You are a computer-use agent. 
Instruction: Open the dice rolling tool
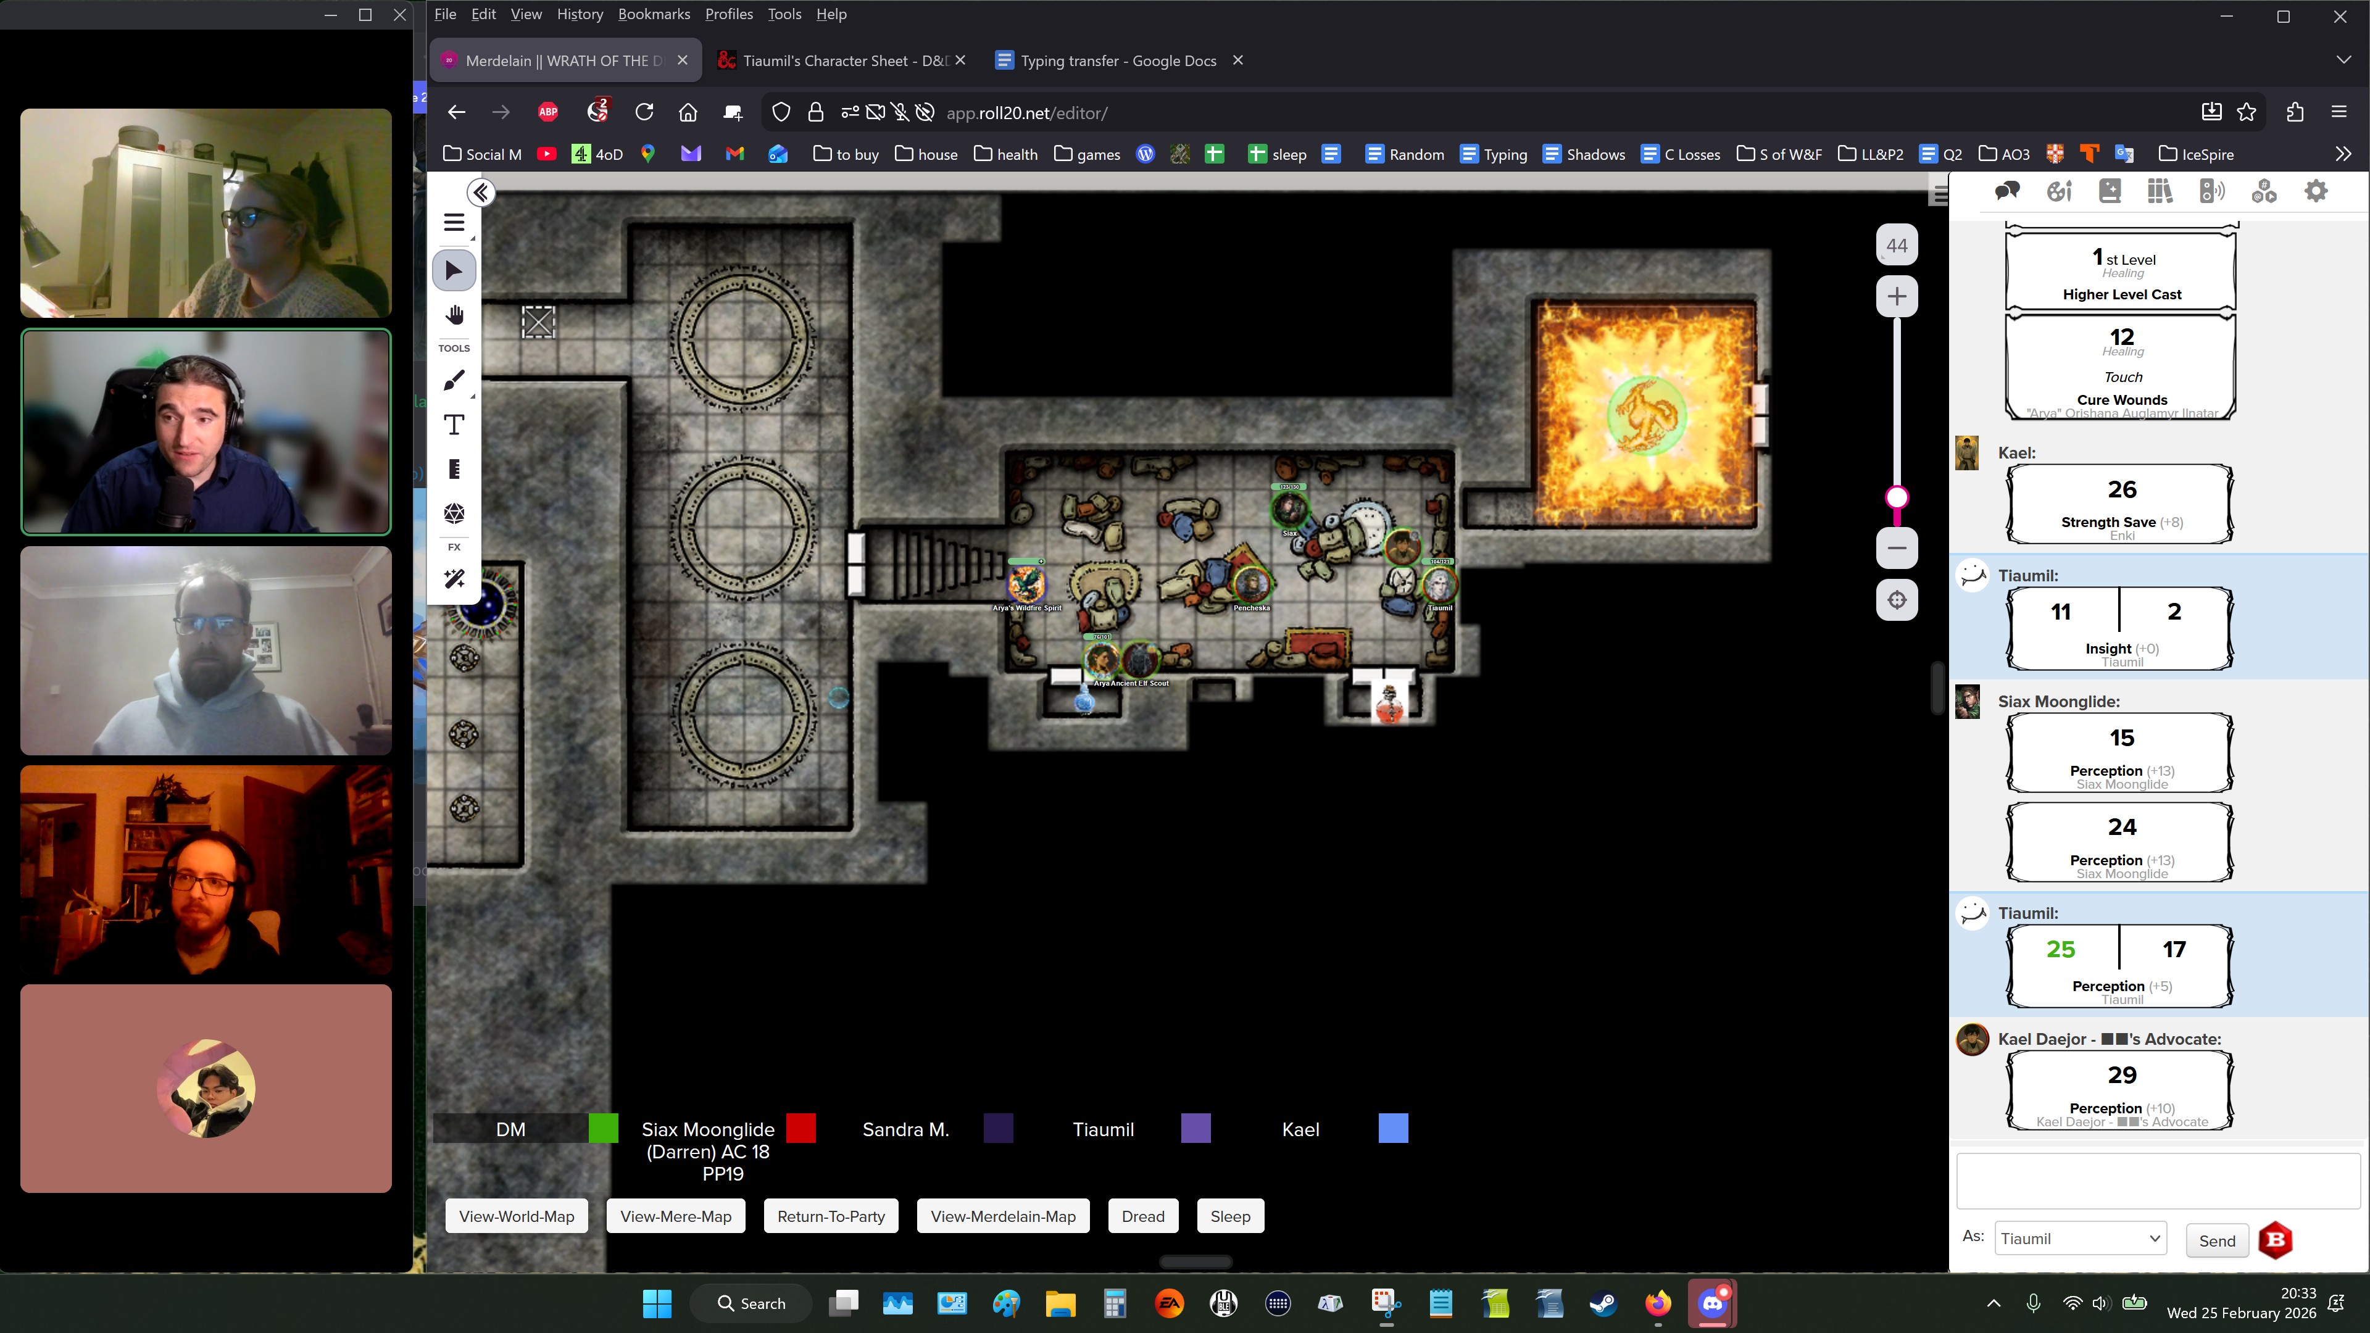(x=454, y=513)
